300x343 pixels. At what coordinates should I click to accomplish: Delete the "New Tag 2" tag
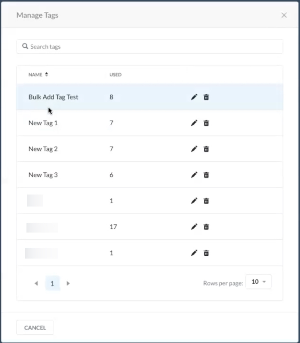206,148
